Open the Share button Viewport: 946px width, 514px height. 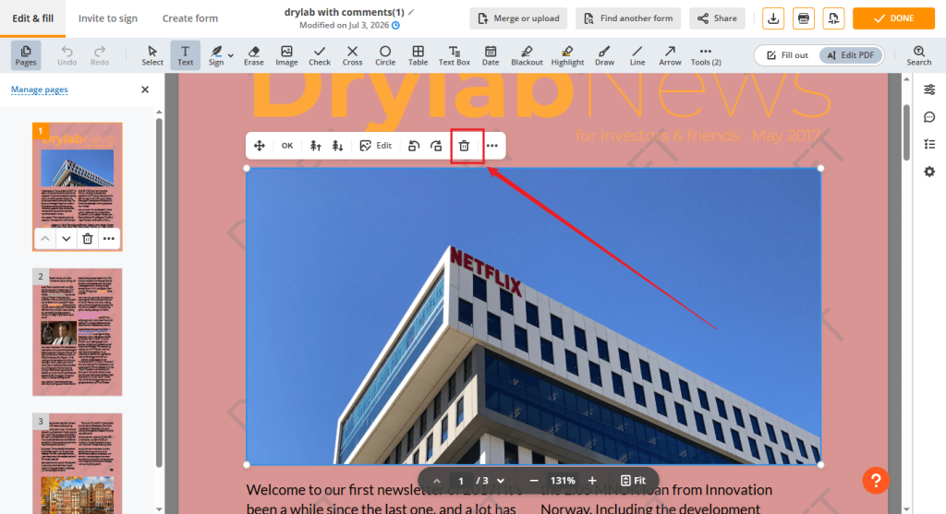click(717, 18)
